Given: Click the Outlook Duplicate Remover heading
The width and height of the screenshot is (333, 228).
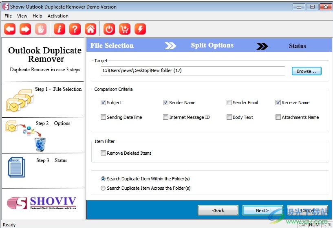Looking at the screenshot, I should (x=45, y=55).
